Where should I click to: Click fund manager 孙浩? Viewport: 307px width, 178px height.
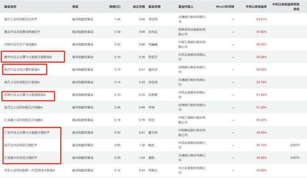(x=151, y=120)
